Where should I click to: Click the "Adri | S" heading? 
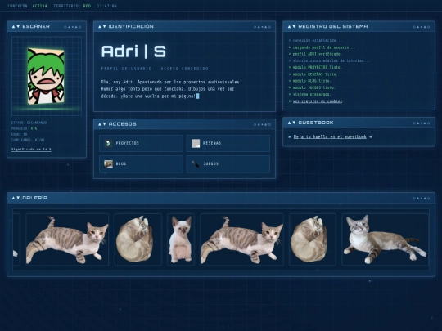133,51
